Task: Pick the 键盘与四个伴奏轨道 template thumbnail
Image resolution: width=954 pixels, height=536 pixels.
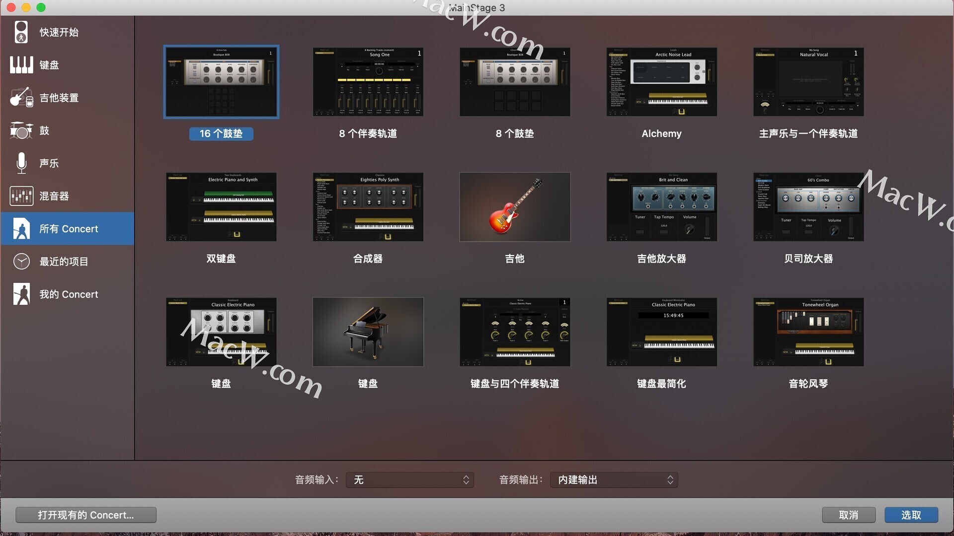Action: [515, 332]
